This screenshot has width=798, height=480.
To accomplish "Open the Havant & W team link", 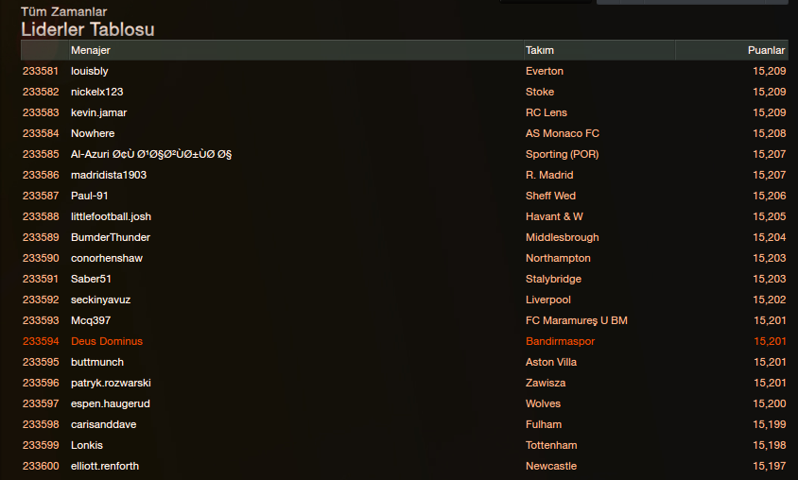I will pos(554,216).
